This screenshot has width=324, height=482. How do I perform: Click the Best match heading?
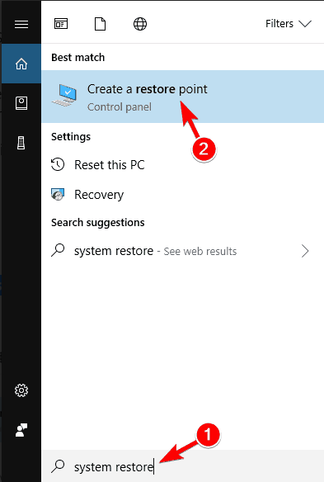point(78,58)
